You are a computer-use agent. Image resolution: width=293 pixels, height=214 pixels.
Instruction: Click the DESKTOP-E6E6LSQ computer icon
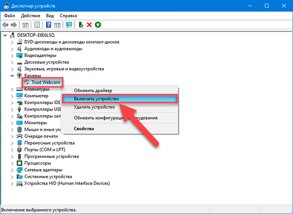pos(12,35)
